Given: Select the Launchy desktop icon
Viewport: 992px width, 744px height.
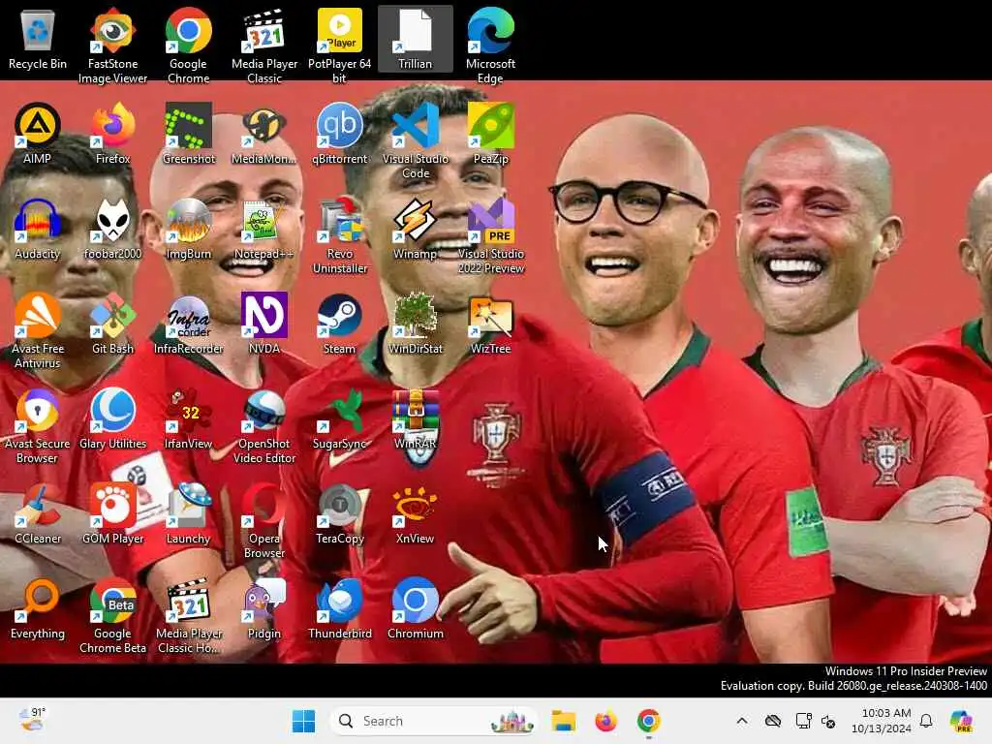Looking at the screenshot, I should 189,513.
